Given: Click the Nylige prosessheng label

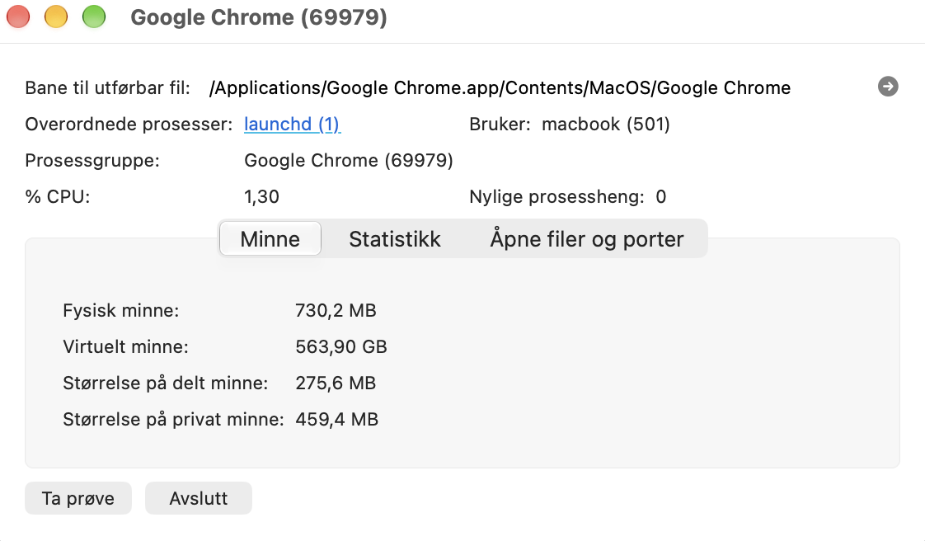Looking at the screenshot, I should [556, 196].
